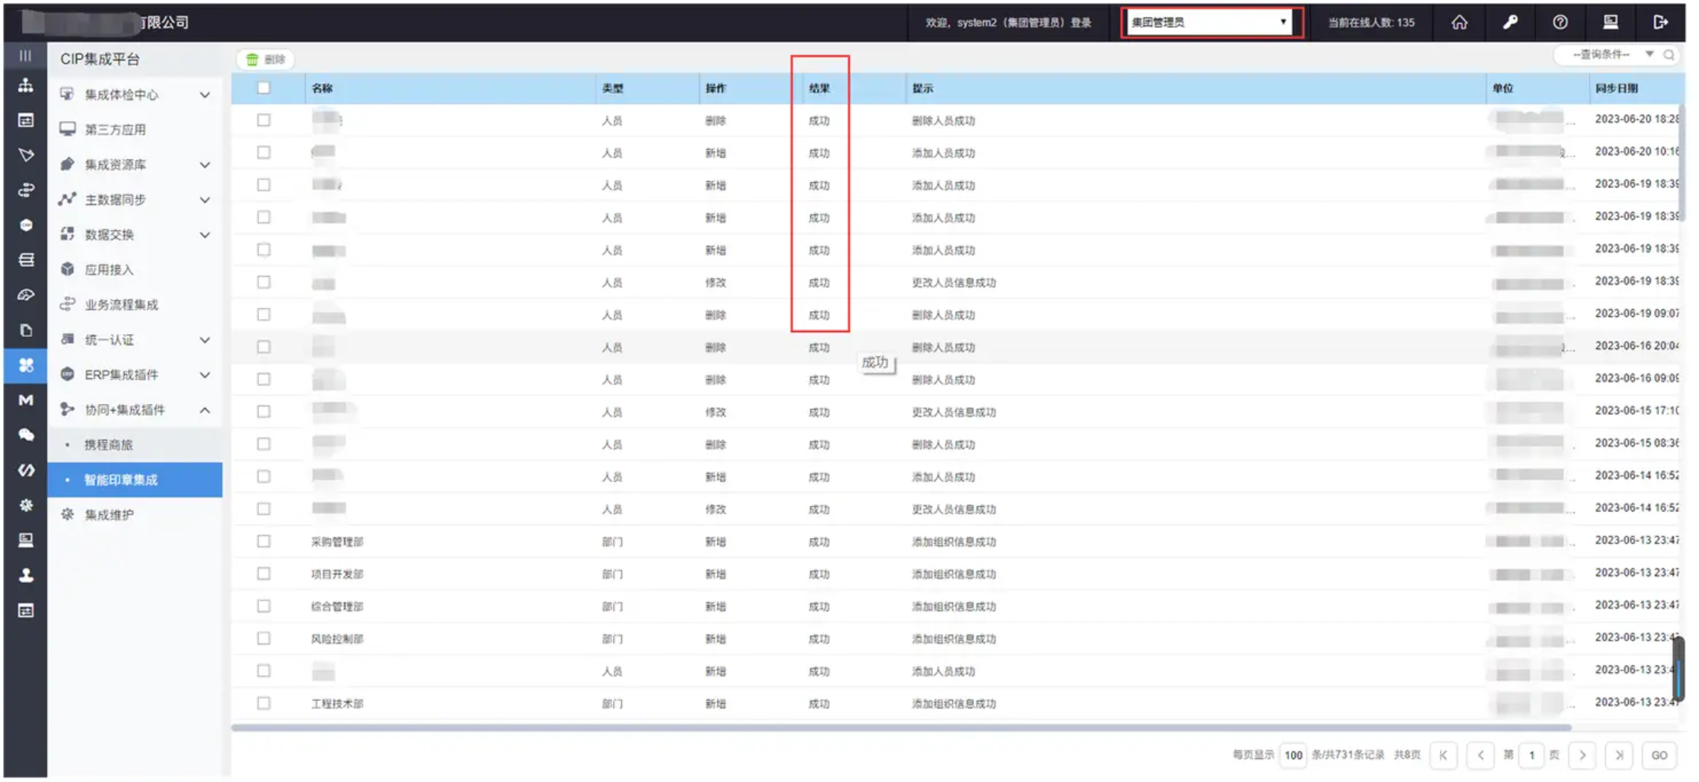Click the paper-plane icon in the left strip
This screenshot has width=1699, height=782.
[25, 155]
